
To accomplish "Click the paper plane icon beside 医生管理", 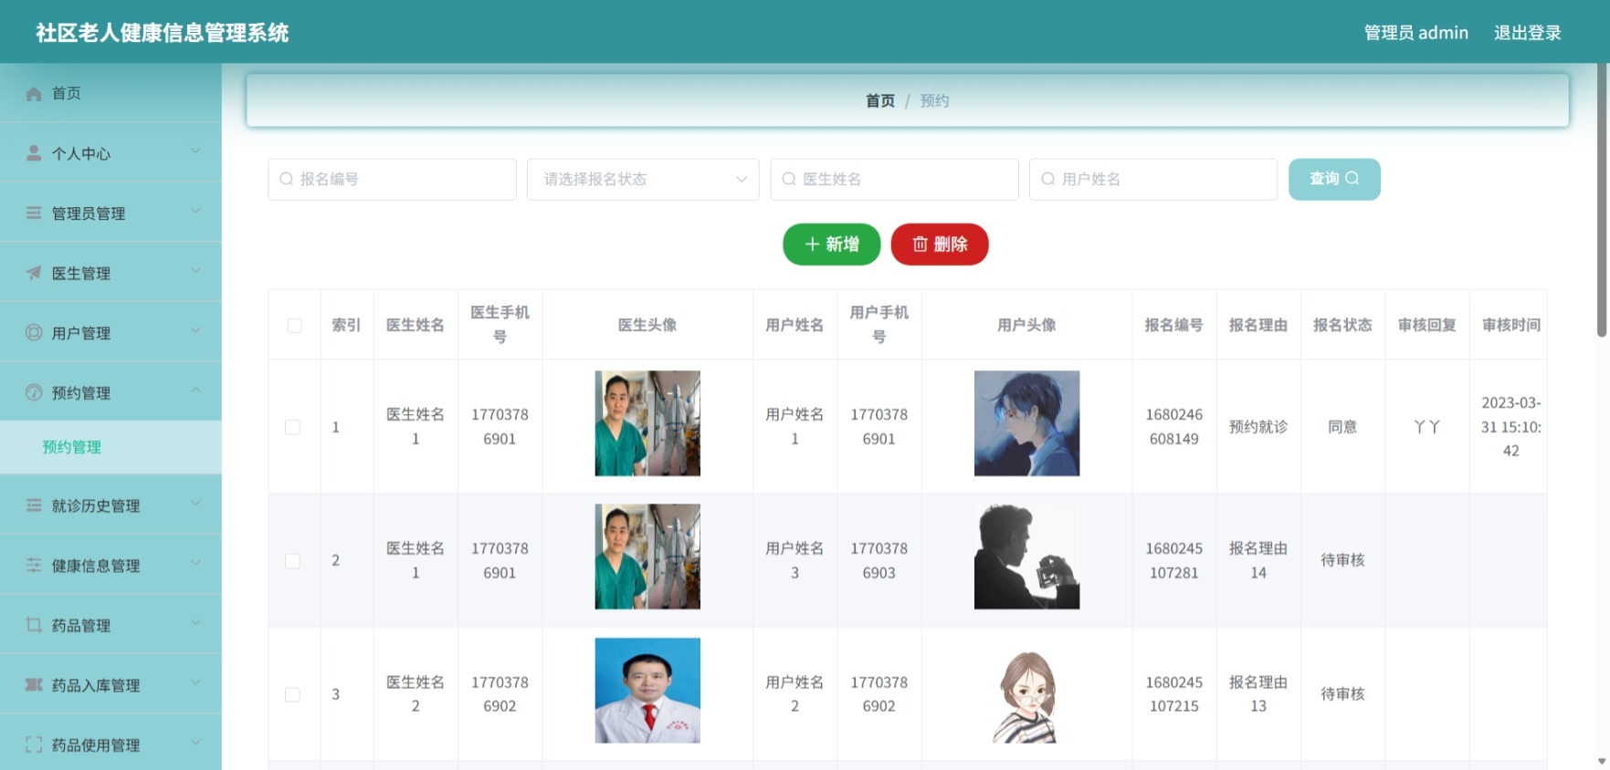I will coord(34,273).
